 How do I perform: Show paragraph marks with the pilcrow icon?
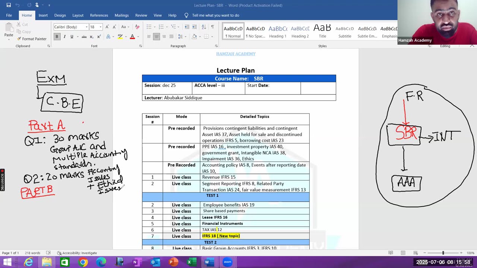coord(212,27)
